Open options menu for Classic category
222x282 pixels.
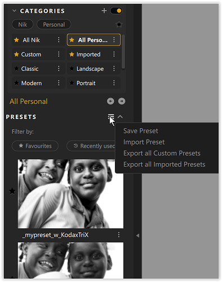tap(59, 68)
